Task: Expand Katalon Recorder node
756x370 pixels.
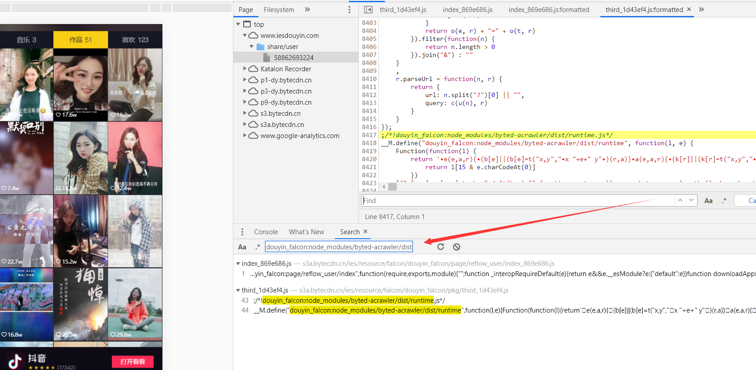Action: pyautogui.click(x=245, y=69)
